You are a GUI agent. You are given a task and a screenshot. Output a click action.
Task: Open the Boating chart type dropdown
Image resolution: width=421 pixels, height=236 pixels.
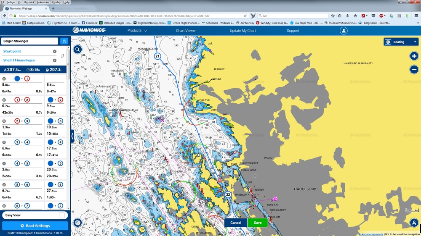401,42
